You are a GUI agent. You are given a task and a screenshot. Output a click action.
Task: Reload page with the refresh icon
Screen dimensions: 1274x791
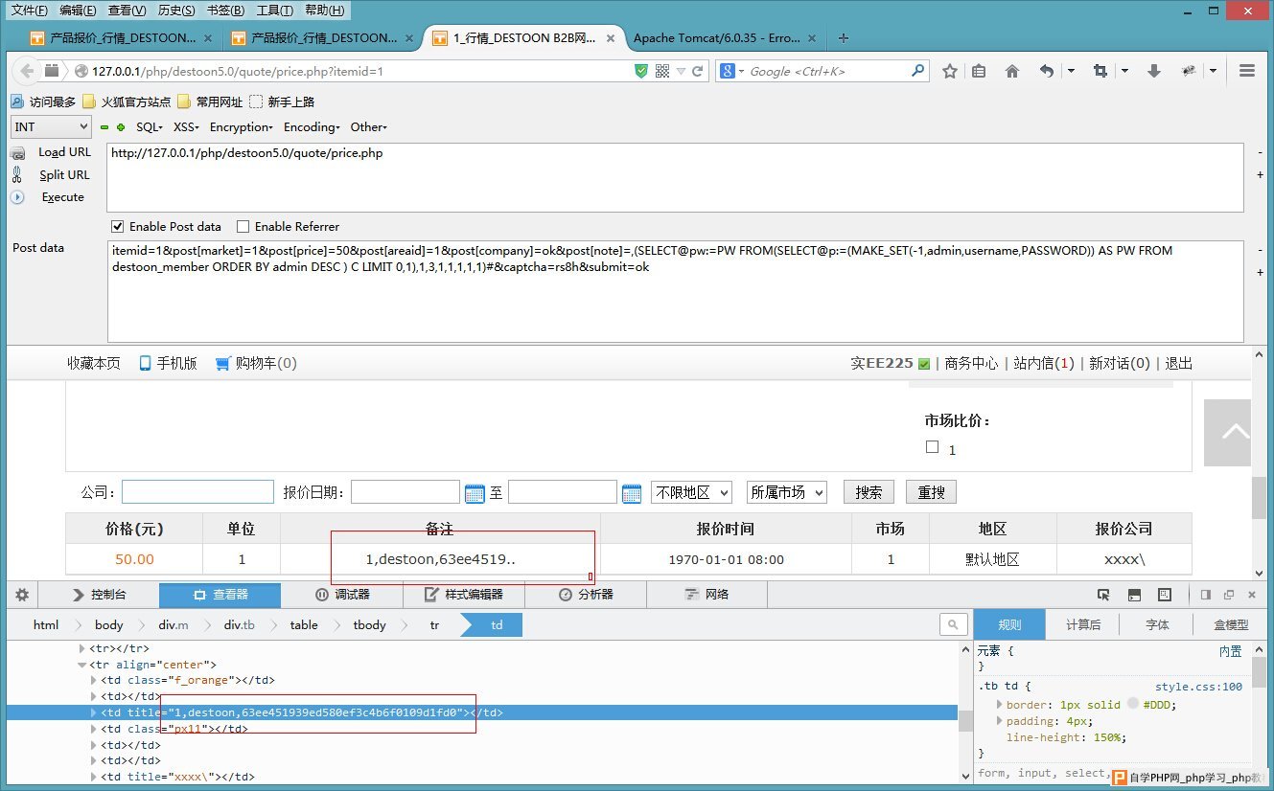(x=699, y=71)
